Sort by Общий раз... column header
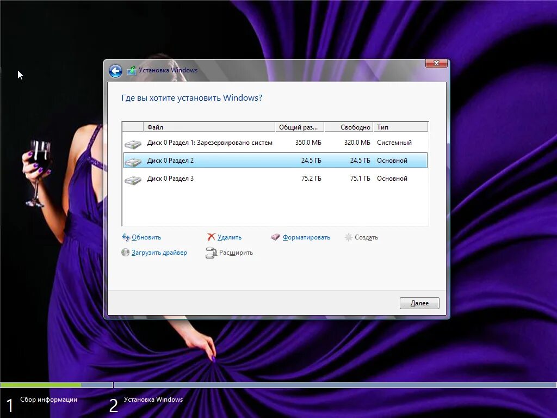 pyautogui.click(x=300, y=127)
